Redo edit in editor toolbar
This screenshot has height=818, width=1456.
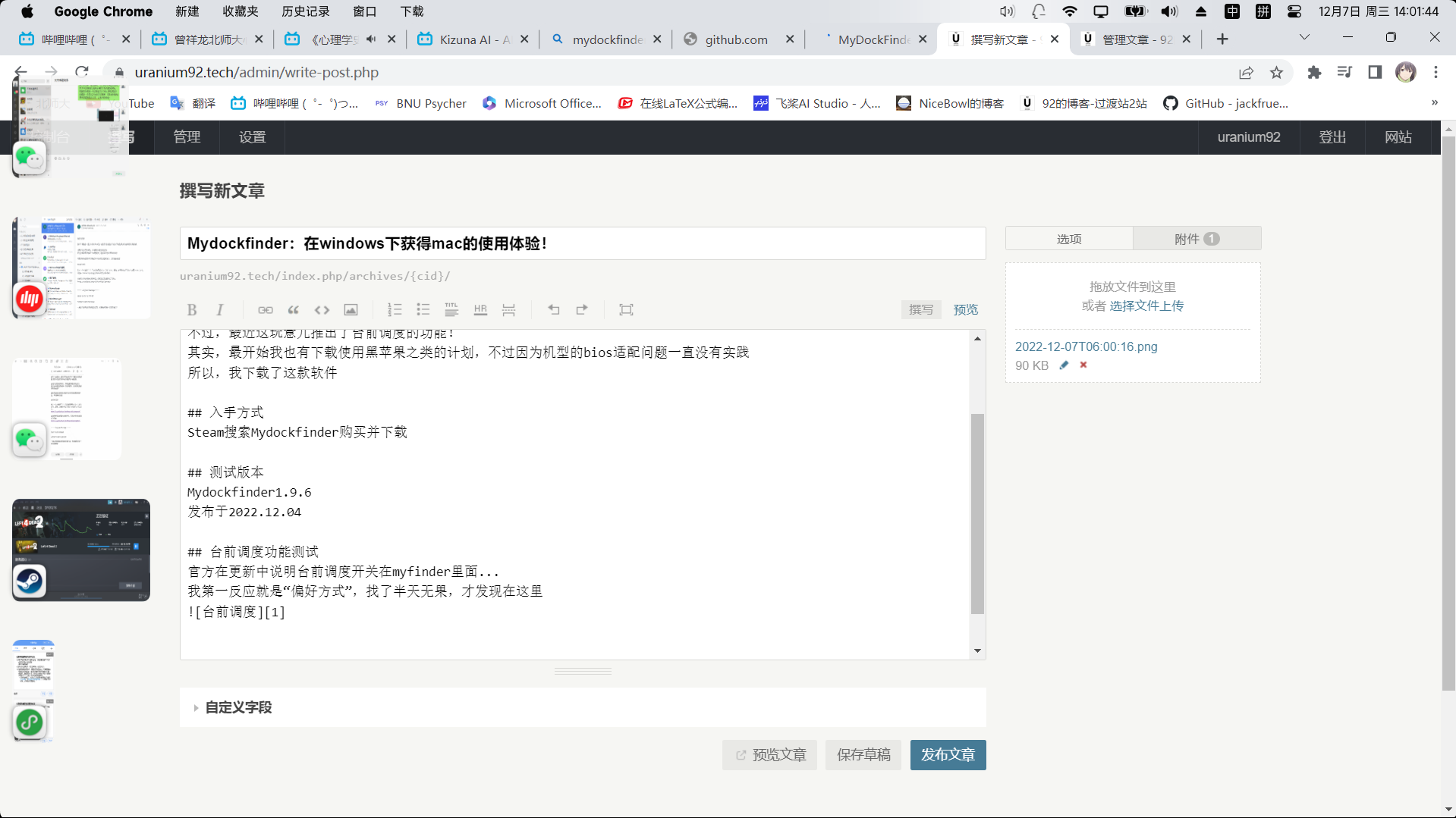coord(582,309)
